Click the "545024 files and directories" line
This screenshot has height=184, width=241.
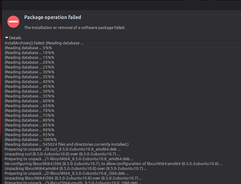(66, 144)
